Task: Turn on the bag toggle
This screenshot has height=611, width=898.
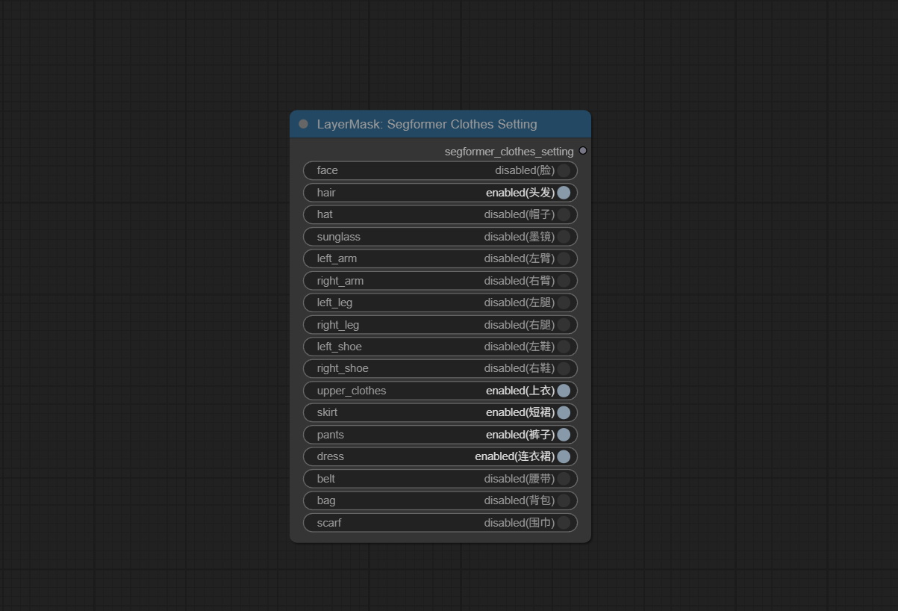Action: click(x=564, y=500)
